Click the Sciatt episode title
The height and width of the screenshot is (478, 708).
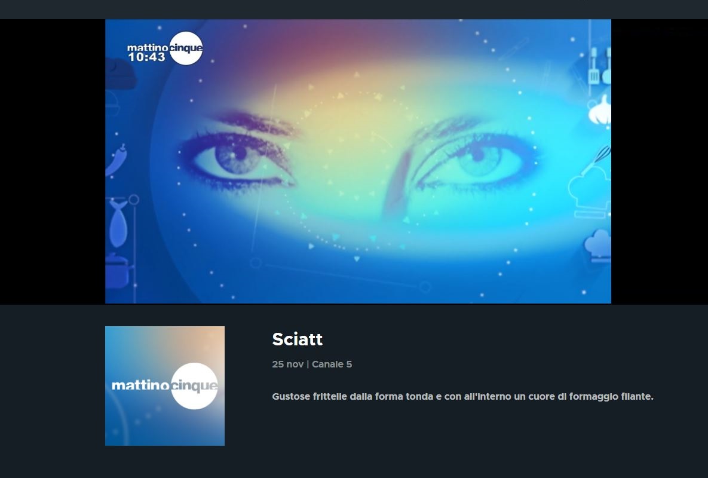coord(298,339)
